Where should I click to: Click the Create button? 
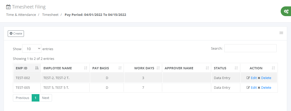[16, 34]
